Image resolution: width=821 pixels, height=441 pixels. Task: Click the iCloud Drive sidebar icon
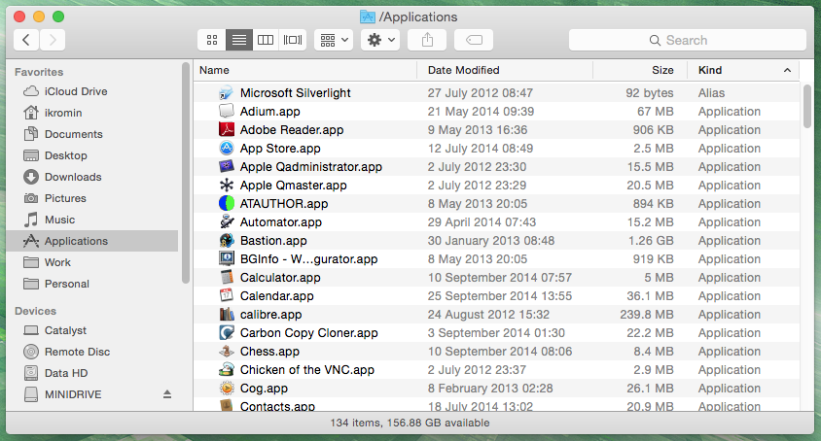pyautogui.click(x=31, y=91)
